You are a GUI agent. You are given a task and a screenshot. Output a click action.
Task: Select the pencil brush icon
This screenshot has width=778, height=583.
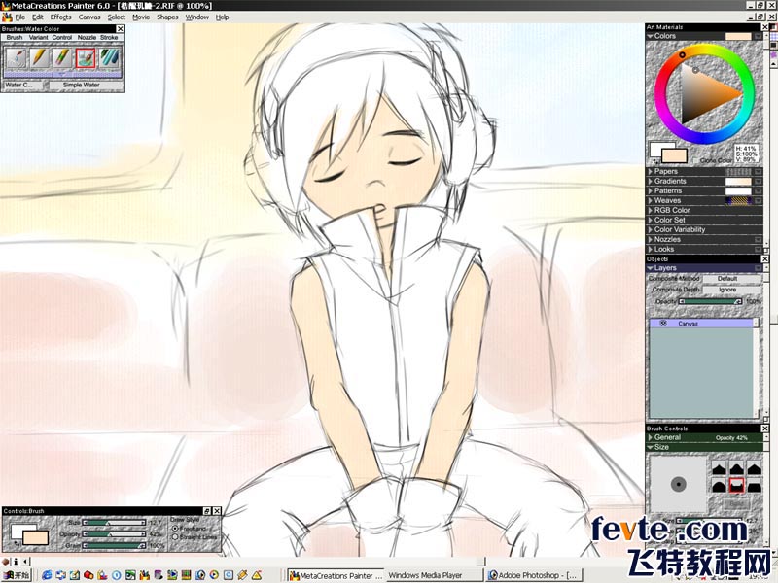[x=39, y=58]
